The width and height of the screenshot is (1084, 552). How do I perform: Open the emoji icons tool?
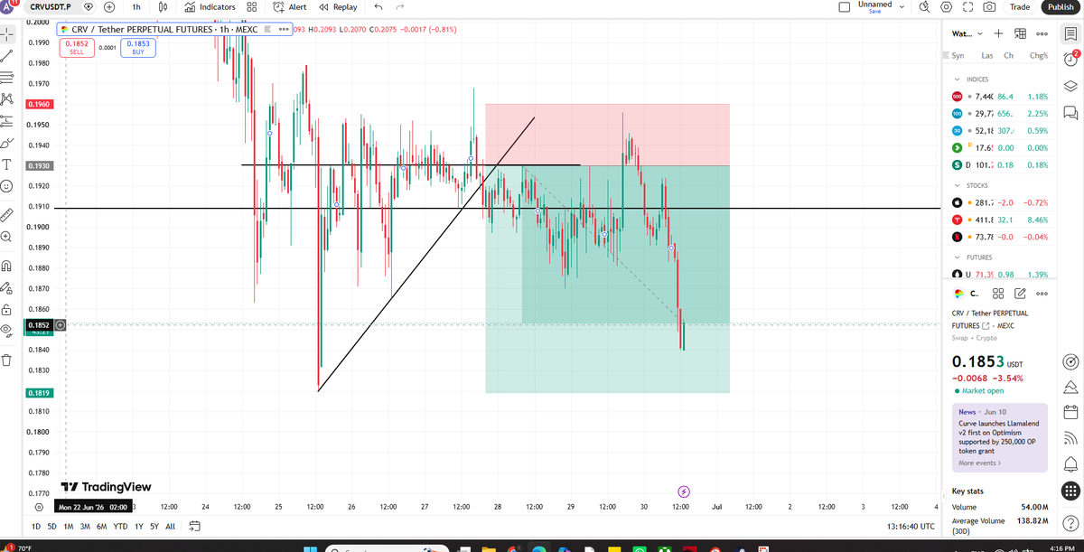pyautogui.click(x=7, y=186)
